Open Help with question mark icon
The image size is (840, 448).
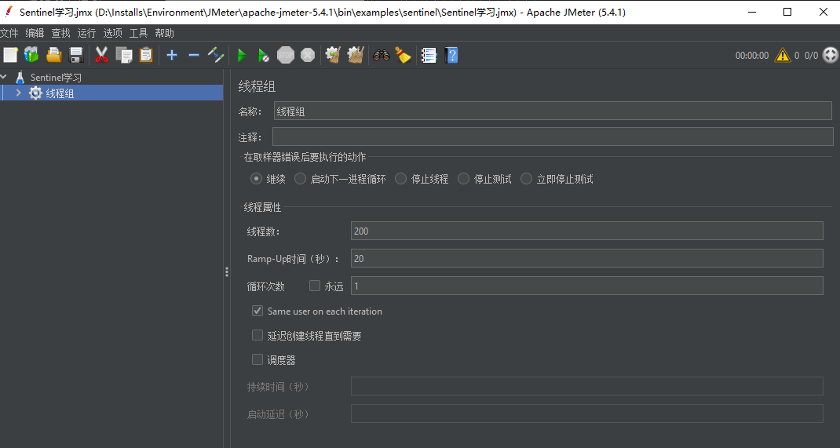pyautogui.click(x=451, y=55)
